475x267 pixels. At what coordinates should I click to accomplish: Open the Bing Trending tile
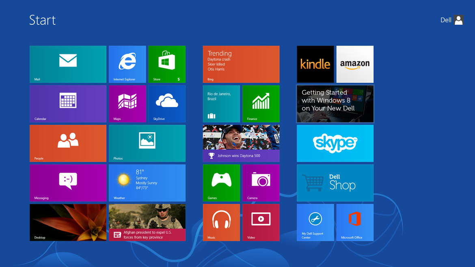tap(241, 64)
